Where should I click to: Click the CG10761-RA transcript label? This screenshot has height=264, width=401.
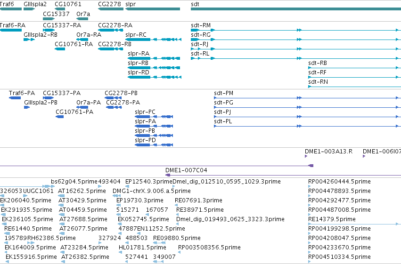coord(74,44)
